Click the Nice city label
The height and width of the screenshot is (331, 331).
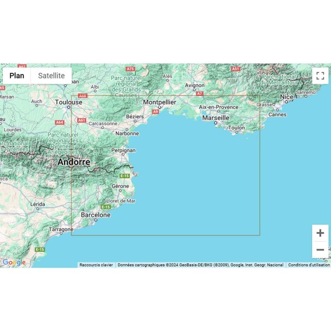[x=287, y=97]
